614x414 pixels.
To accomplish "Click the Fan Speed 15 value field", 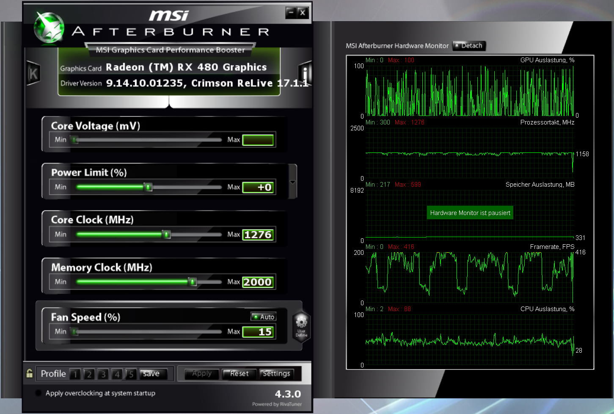I will (x=258, y=332).
